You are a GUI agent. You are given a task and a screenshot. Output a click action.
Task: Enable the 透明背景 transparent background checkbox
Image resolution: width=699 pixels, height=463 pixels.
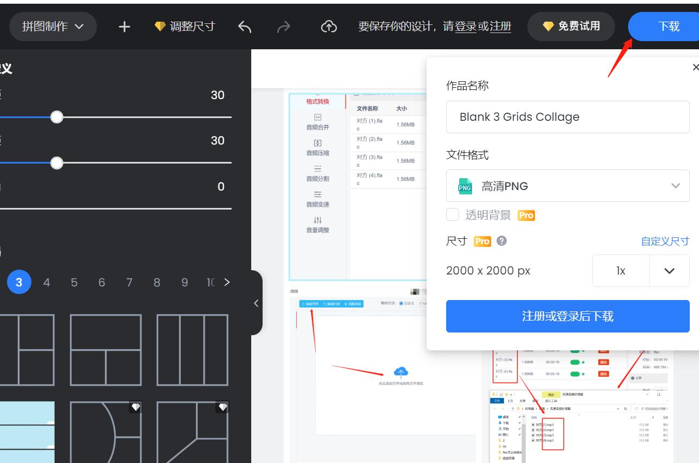coord(453,214)
